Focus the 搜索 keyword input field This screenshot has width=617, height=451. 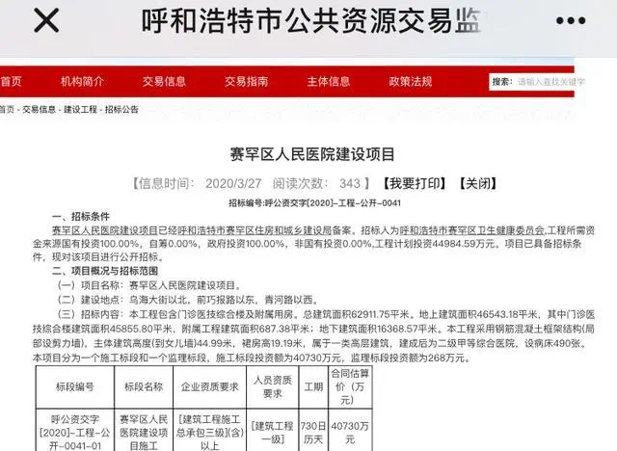click(x=545, y=82)
